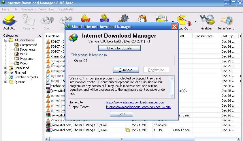Select the All Downloads category
Image resolution: width=243 pixels, height=141 pixels.
click(21, 40)
